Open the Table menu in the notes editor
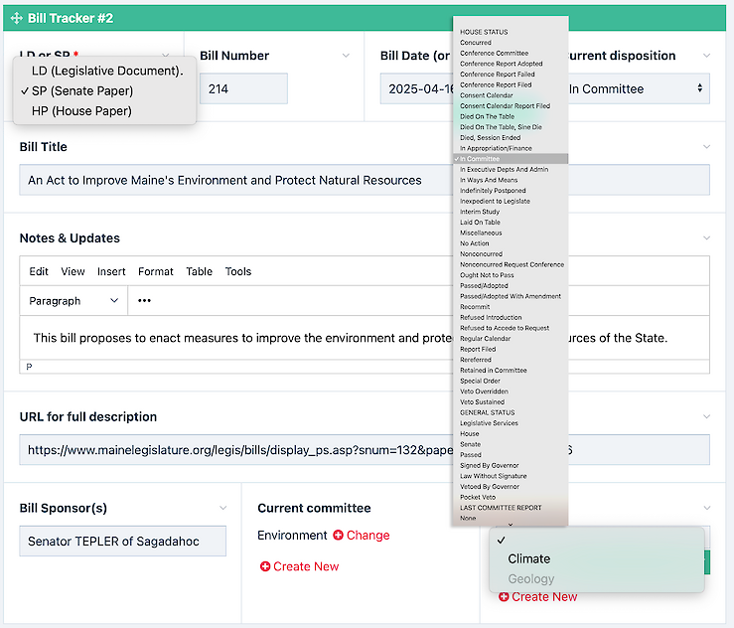Screen dimensions: 734x628 199,271
